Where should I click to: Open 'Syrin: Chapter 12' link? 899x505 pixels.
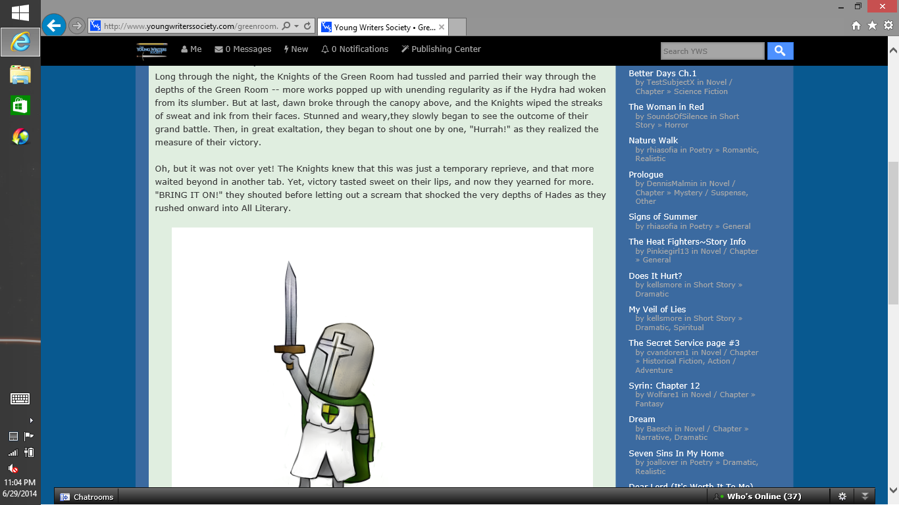pos(664,385)
